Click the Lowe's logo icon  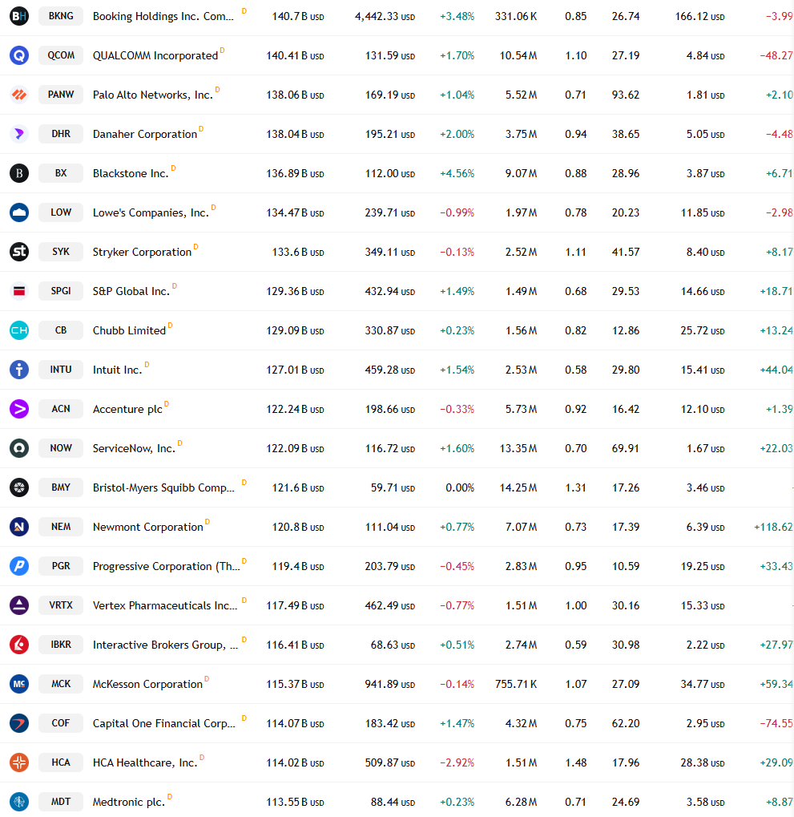pyautogui.click(x=19, y=212)
